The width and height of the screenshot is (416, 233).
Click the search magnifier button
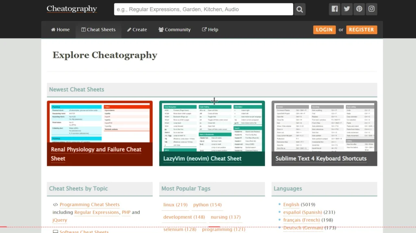click(x=299, y=9)
